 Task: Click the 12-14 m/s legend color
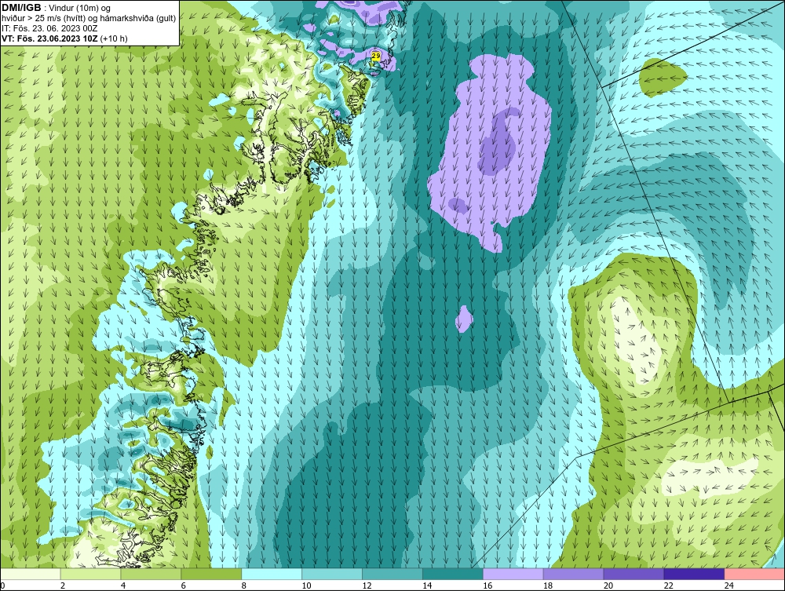tap(392, 574)
